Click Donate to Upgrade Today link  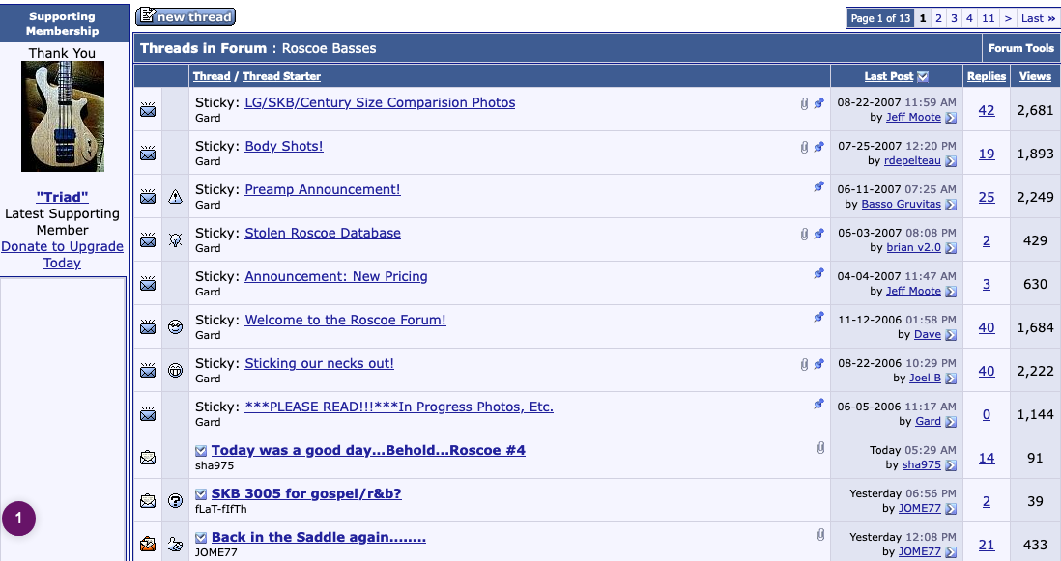(x=62, y=255)
